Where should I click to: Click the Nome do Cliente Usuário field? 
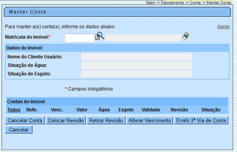[x=137, y=57]
